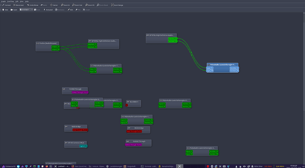Click Zoom Range

117,5
